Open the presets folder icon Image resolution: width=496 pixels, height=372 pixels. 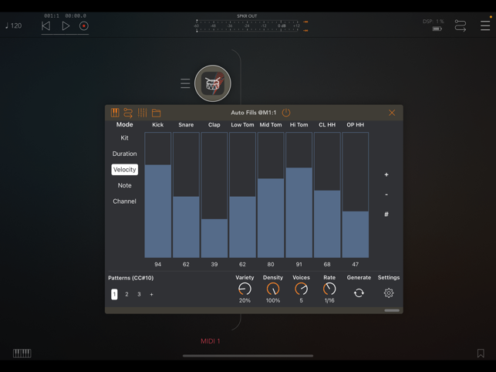(156, 113)
